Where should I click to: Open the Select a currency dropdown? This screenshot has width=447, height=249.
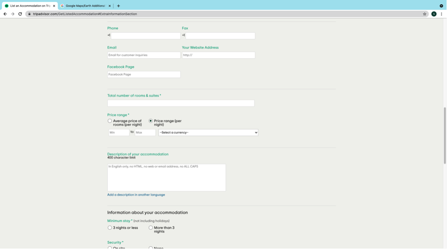(x=208, y=132)
